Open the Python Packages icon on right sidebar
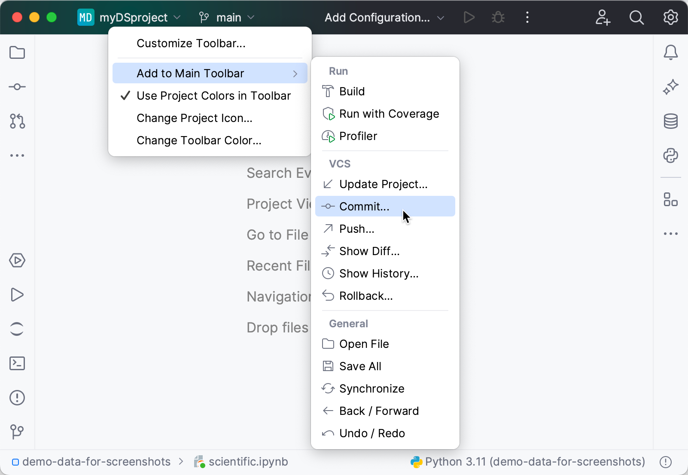 click(x=671, y=155)
